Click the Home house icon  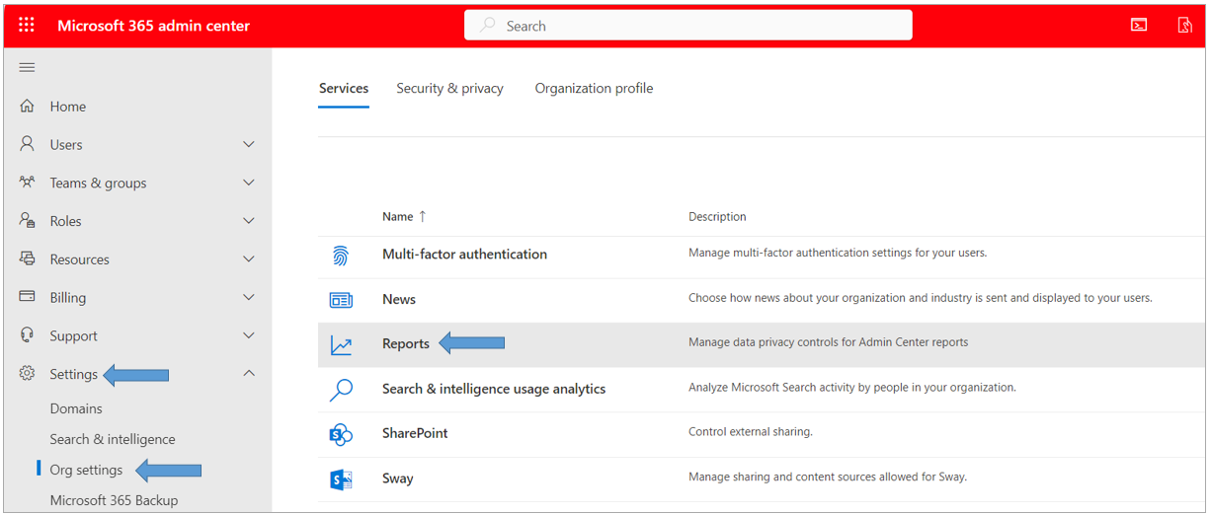click(x=28, y=106)
